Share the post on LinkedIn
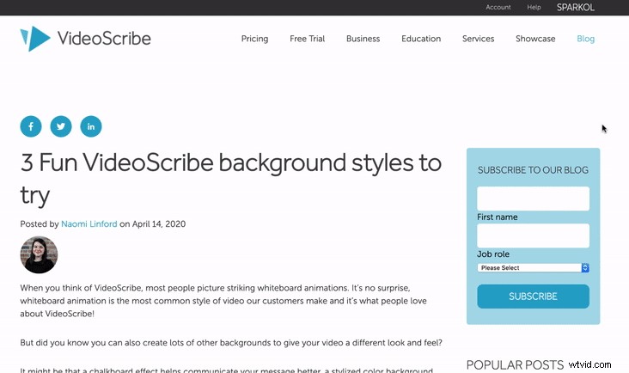The image size is (629, 373). coord(91,126)
